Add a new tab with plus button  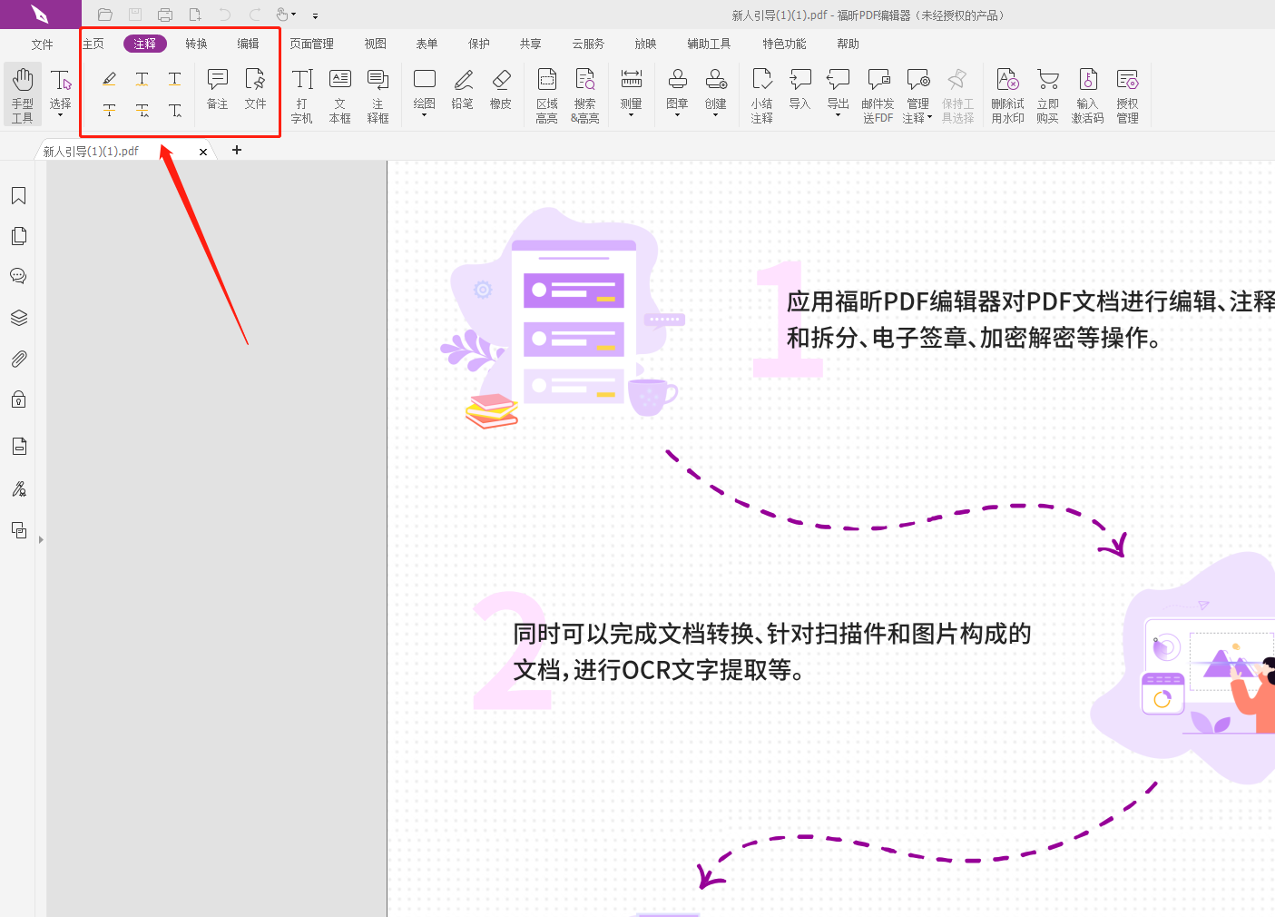pyautogui.click(x=237, y=150)
